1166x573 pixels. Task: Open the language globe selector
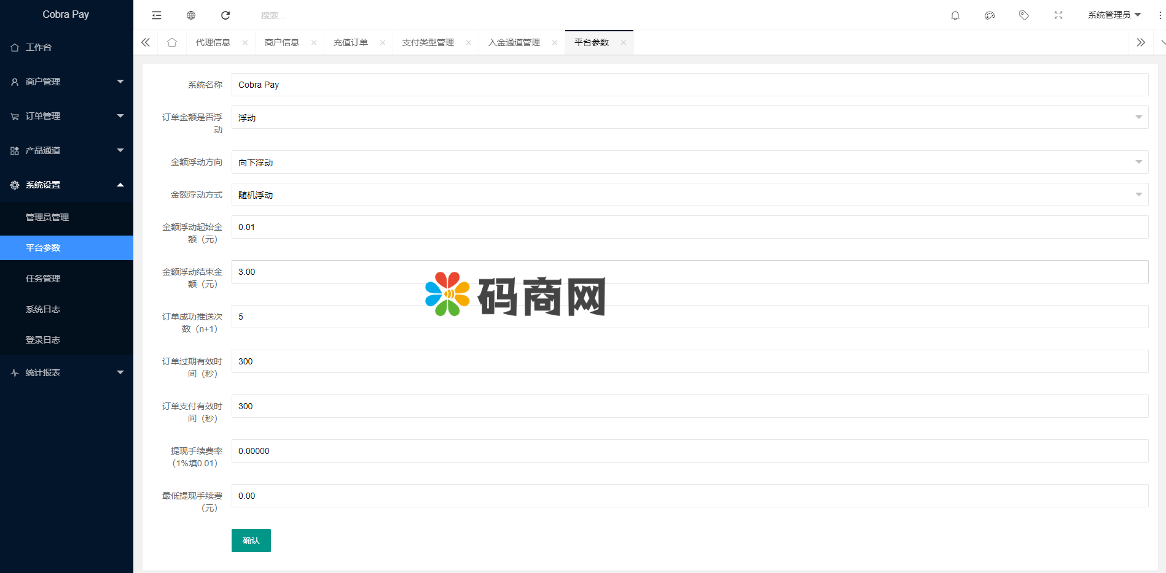(190, 15)
